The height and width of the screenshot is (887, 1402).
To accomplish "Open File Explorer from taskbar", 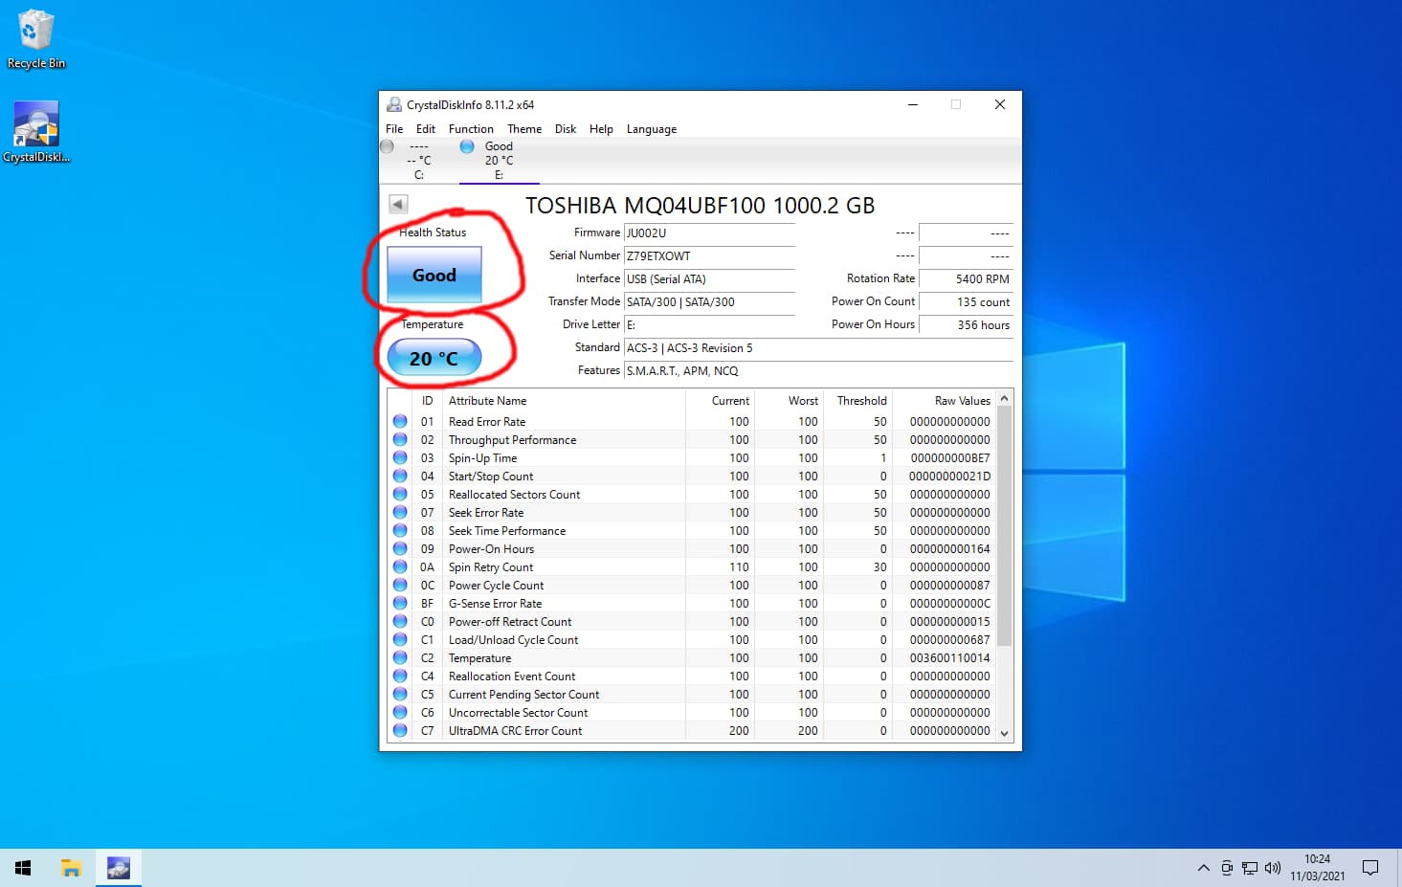I will [x=71, y=868].
